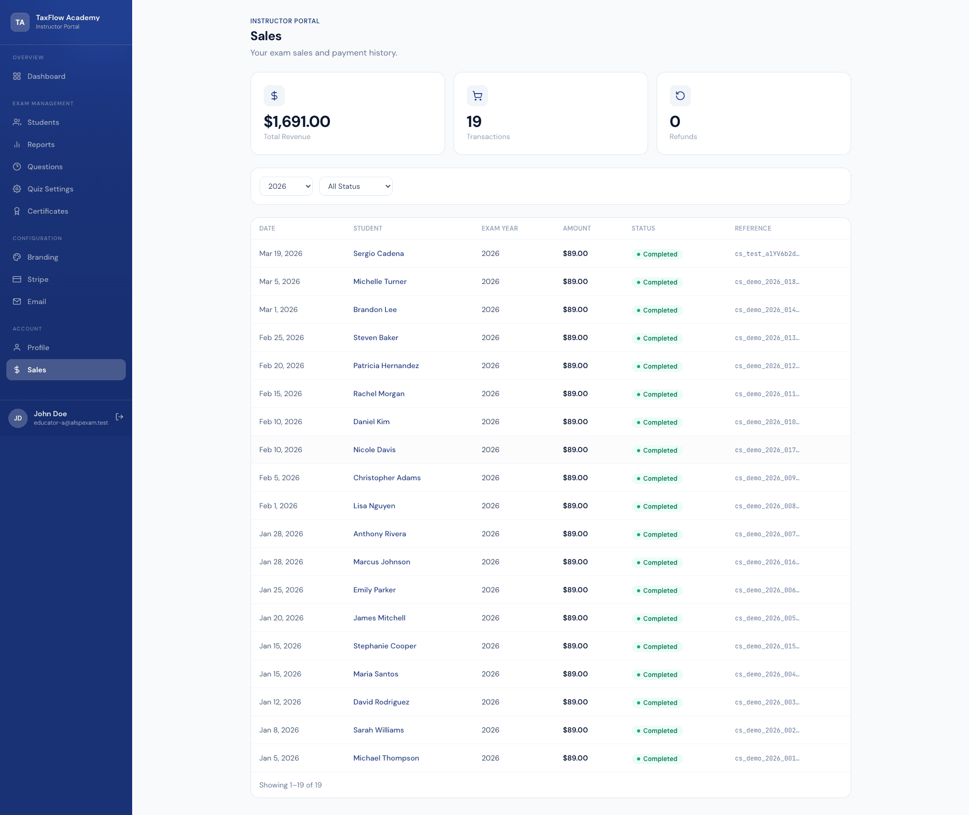Click the Michael Thompson student link
The image size is (969, 815).
click(x=385, y=758)
